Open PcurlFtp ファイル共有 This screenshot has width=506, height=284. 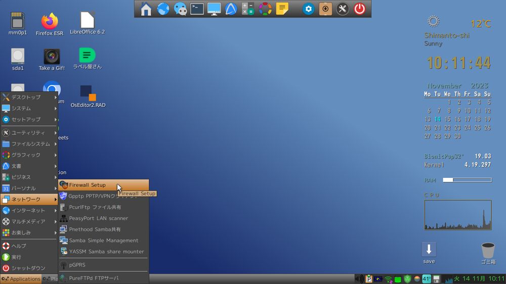pyautogui.click(x=104, y=207)
